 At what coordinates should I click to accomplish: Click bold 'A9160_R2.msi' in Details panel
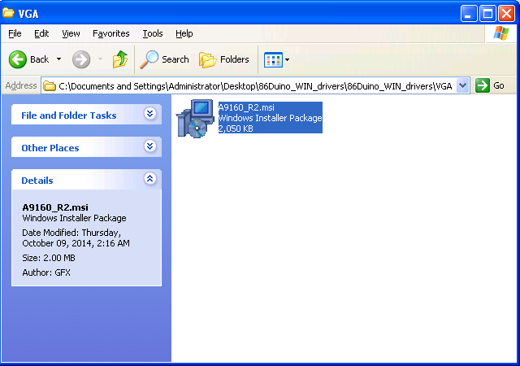click(x=55, y=207)
